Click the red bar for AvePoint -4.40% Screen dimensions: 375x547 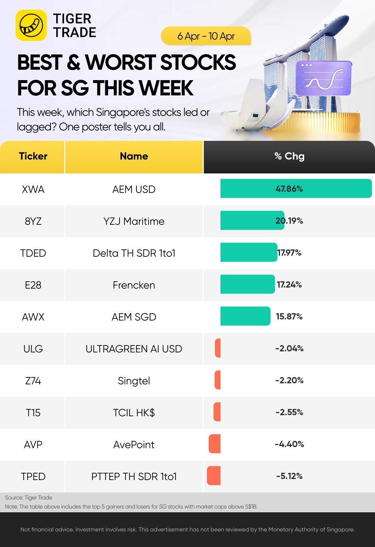[x=215, y=444]
